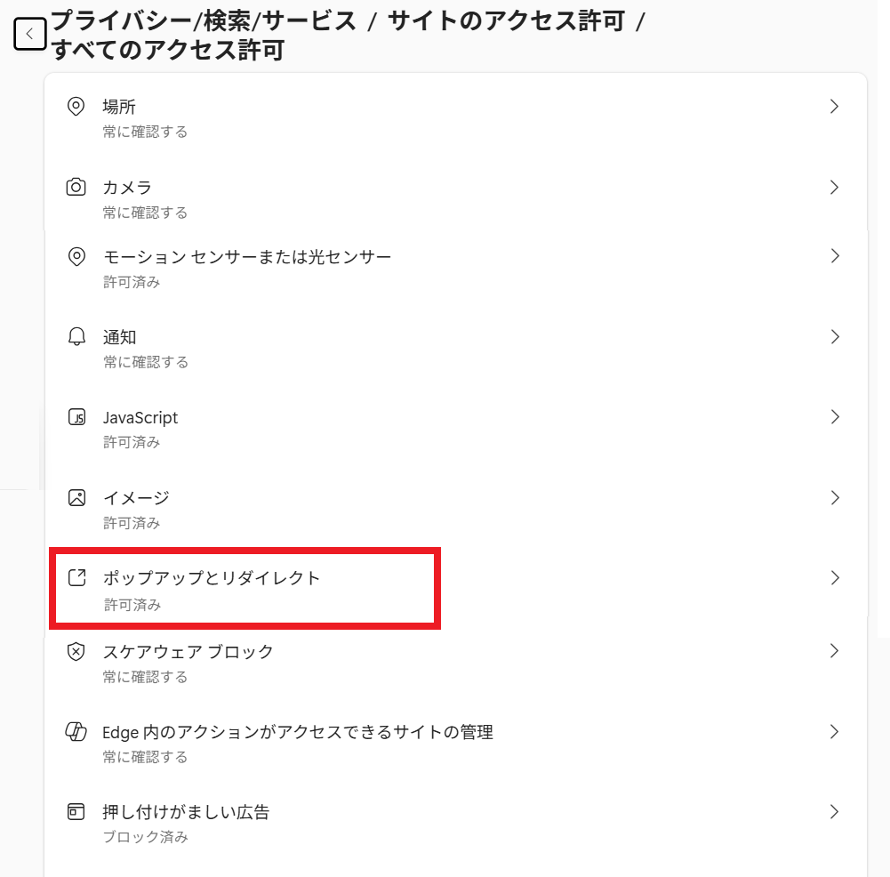
Task: Expand the 場所 chevron arrow
Action: (x=834, y=107)
